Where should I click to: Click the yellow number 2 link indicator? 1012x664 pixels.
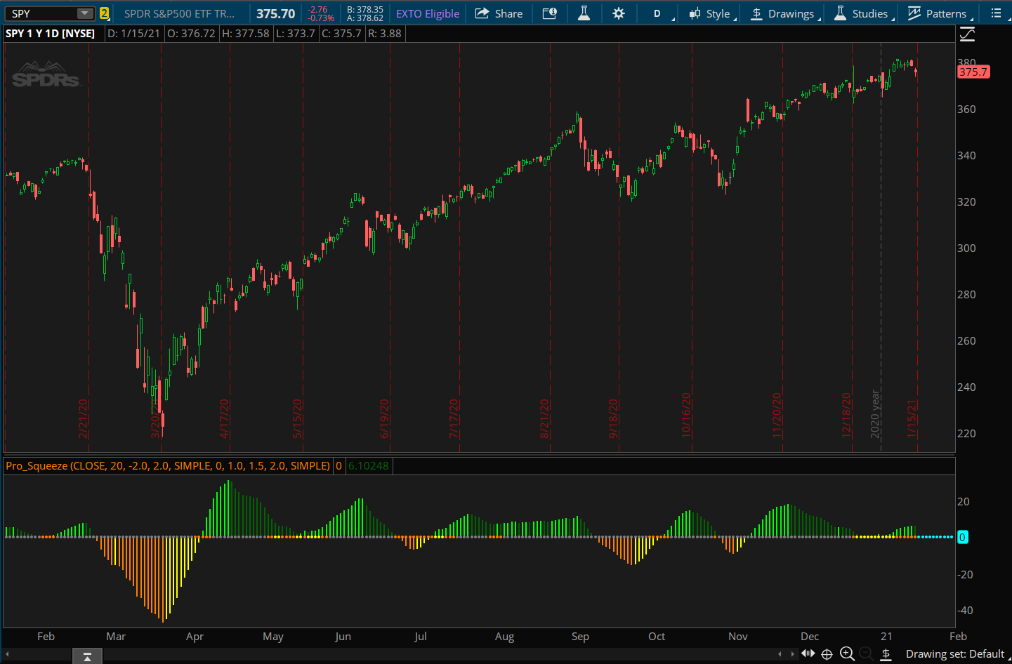pos(104,13)
